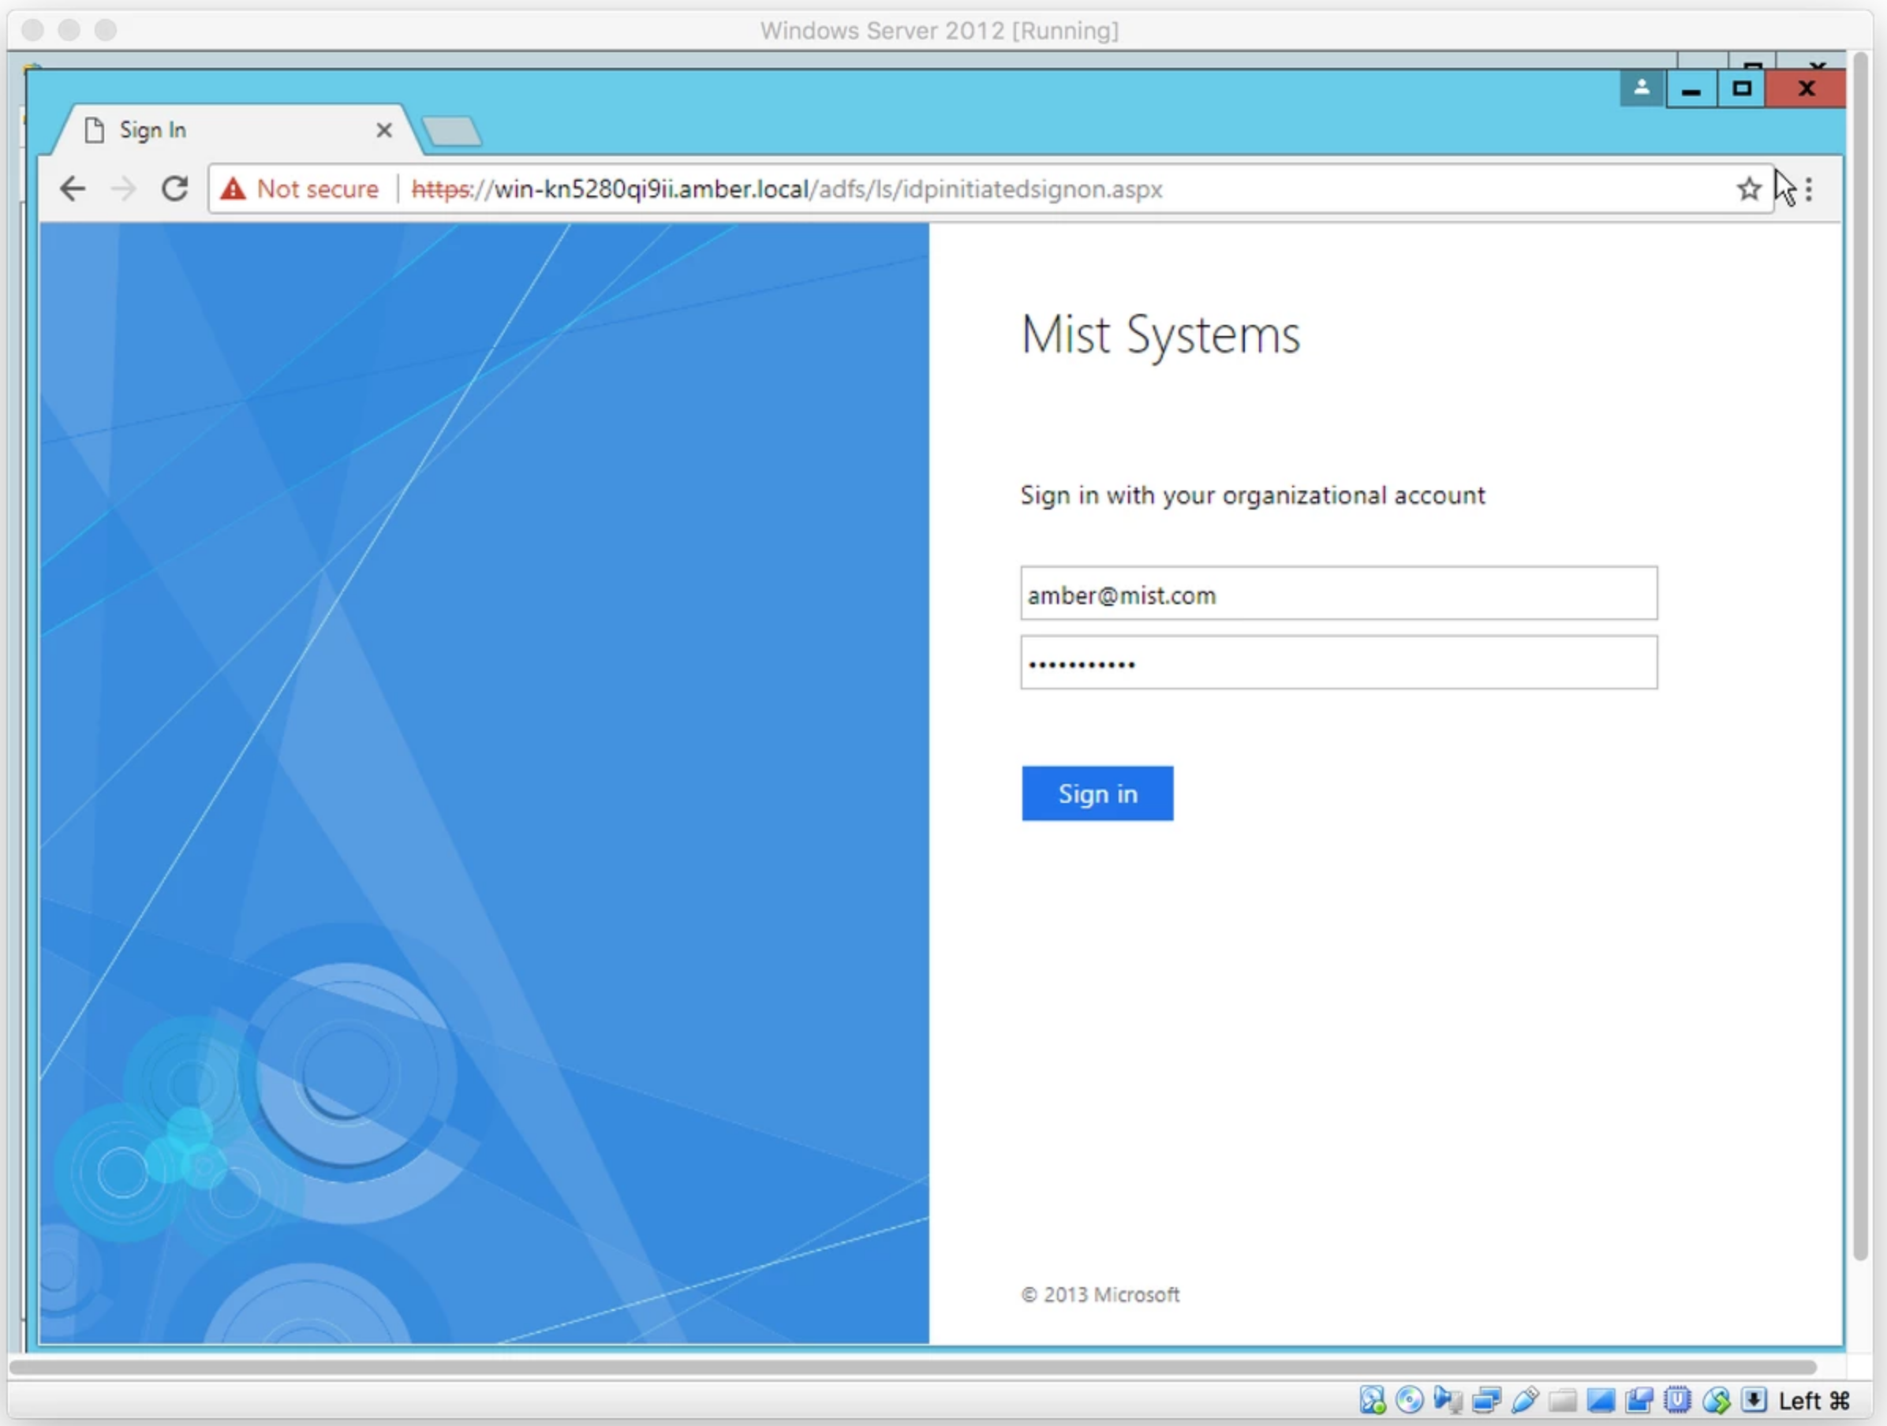
Task: Click VirtualBox hard disk status icon
Action: point(1372,1399)
